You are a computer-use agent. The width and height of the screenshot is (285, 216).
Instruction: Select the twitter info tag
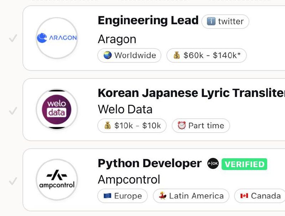pos(225,21)
